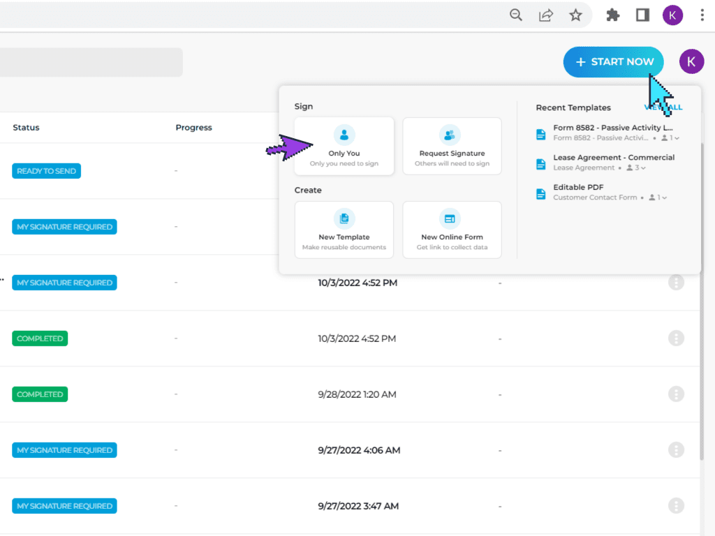The width and height of the screenshot is (715, 536).
Task: Choose the Request Signature option
Action: point(452,147)
